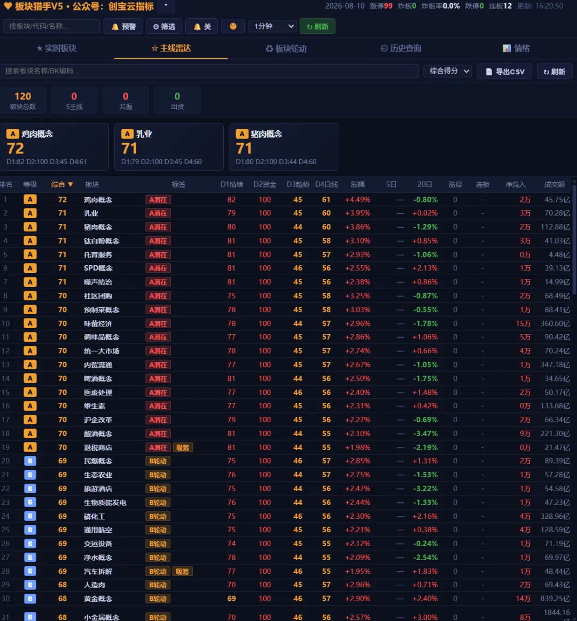Click the A潜在 tag on 社区团购 row
Screen dimensions: 577x621
coord(158,296)
